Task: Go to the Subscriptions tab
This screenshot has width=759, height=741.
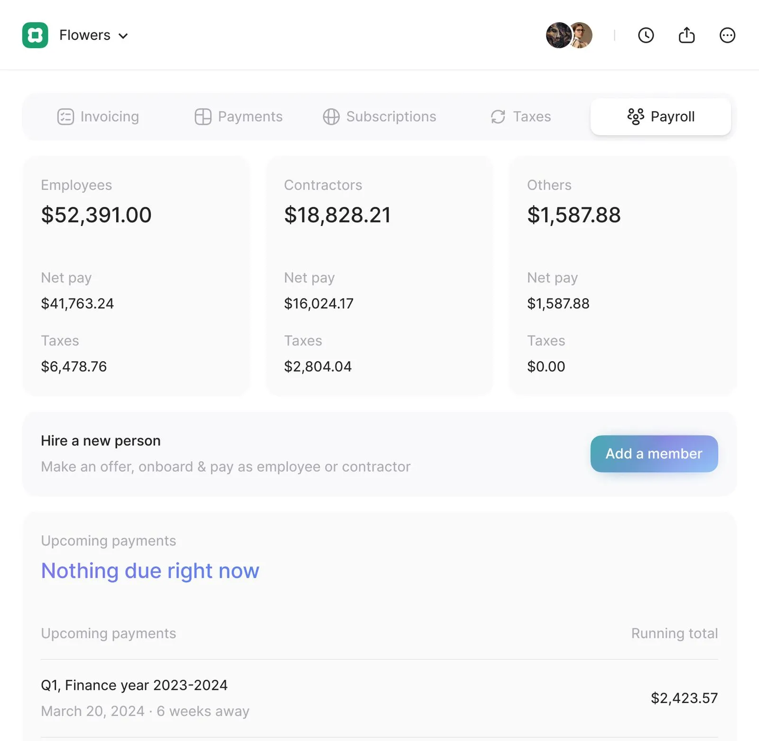Action: pyautogui.click(x=379, y=117)
